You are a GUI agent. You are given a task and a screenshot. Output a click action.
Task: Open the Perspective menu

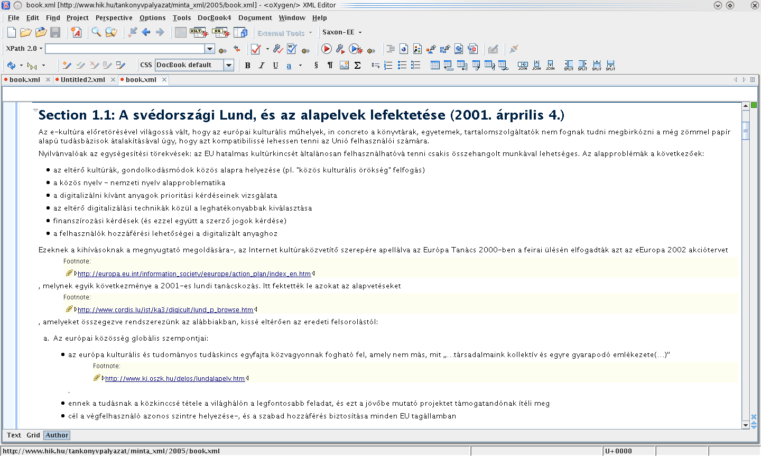tap(114, 18)
